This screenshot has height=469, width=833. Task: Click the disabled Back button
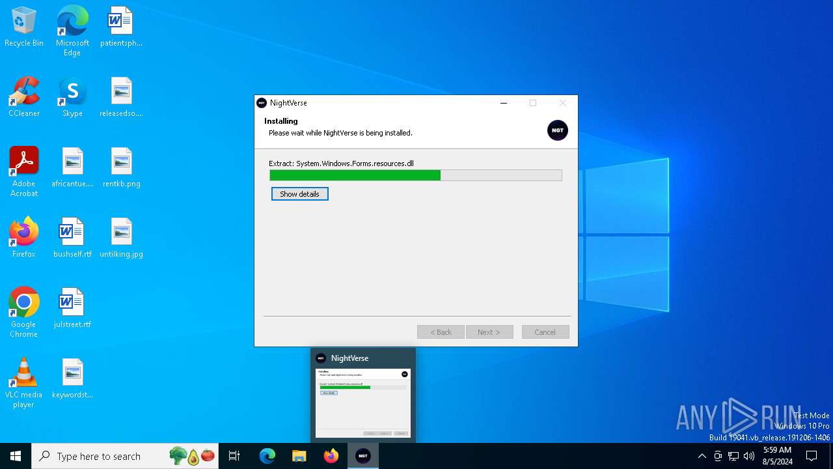pos(441,332)
